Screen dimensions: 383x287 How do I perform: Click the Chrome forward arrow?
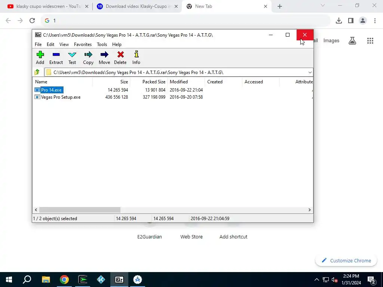[x=20, y=21]
